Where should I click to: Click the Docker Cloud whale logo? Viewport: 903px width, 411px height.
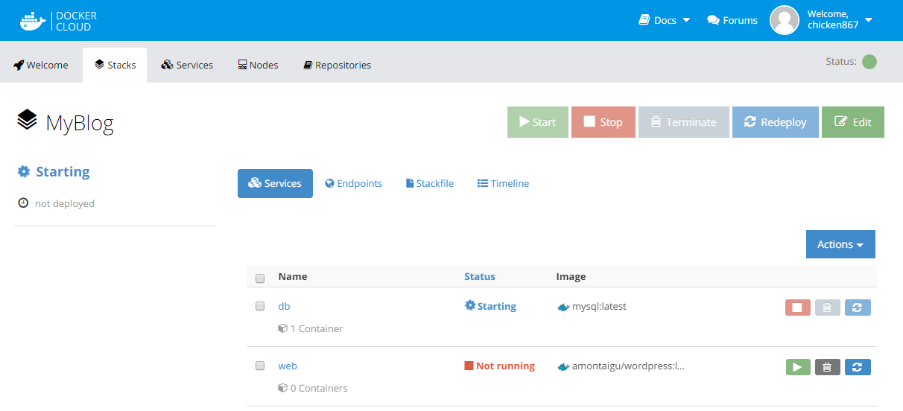pyautogui.click(x=34, y=21)
